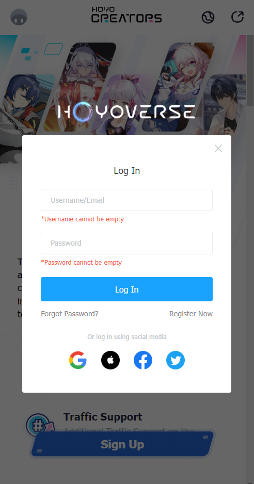Click the blue Log In button

126,289
